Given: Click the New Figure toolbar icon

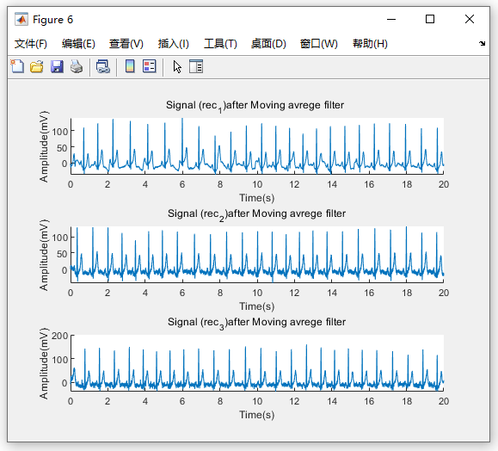Looking at the screenshot, I should coord(17,66).
